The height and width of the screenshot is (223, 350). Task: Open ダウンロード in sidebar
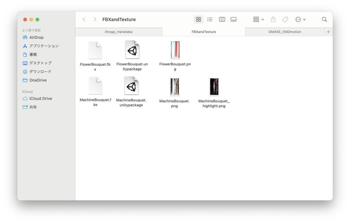tap(38, 71)
